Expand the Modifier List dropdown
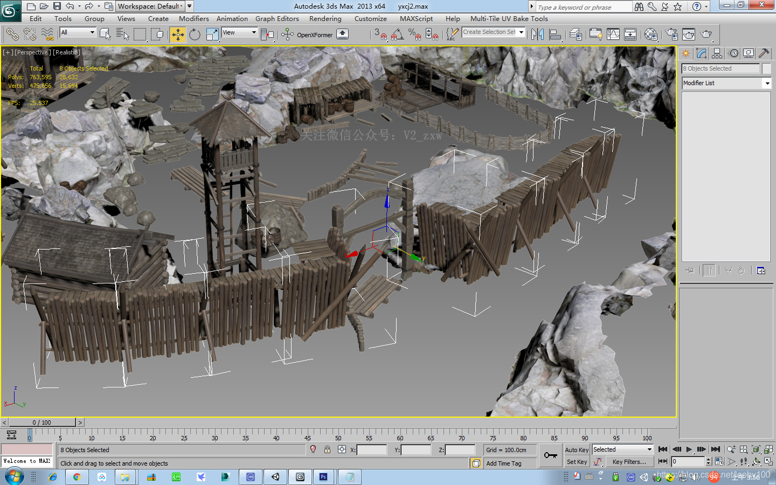Screen dimensions: 776x485 click(767, 83)
